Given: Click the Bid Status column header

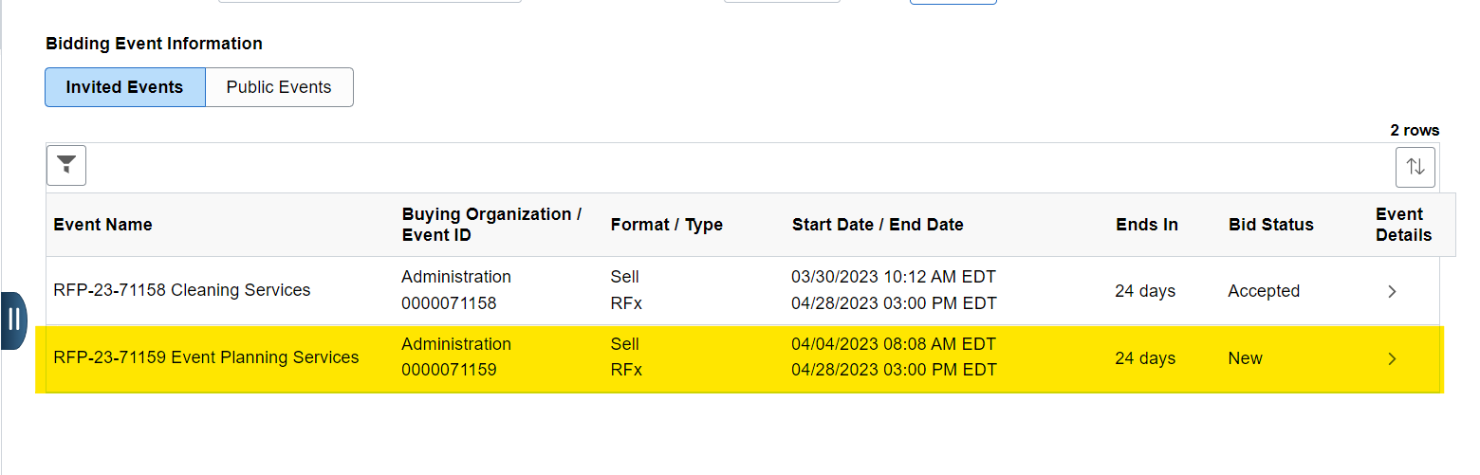Looking at the screenshot, I should coord(1270,225).
